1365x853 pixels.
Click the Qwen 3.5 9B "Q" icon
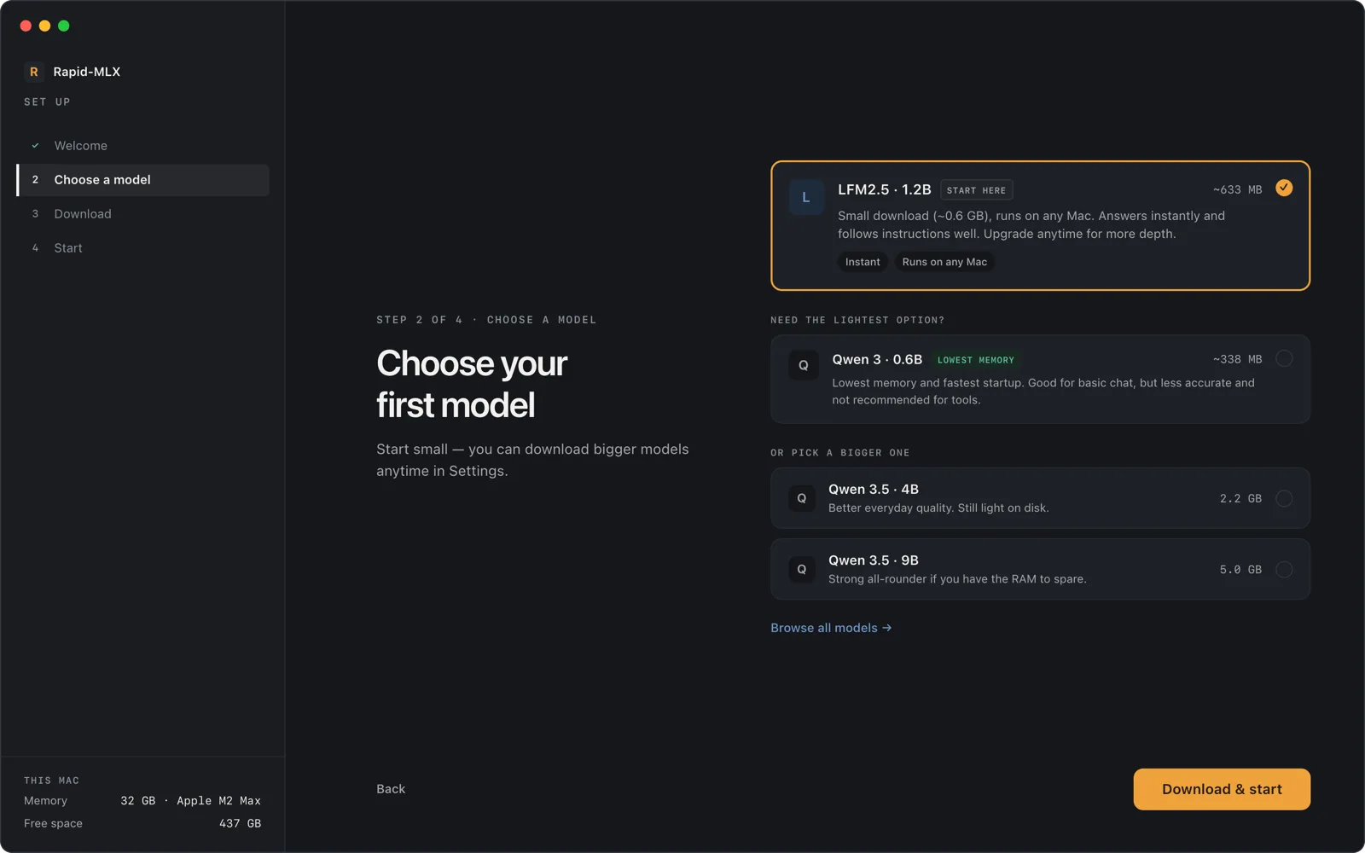tap(801, 569)
